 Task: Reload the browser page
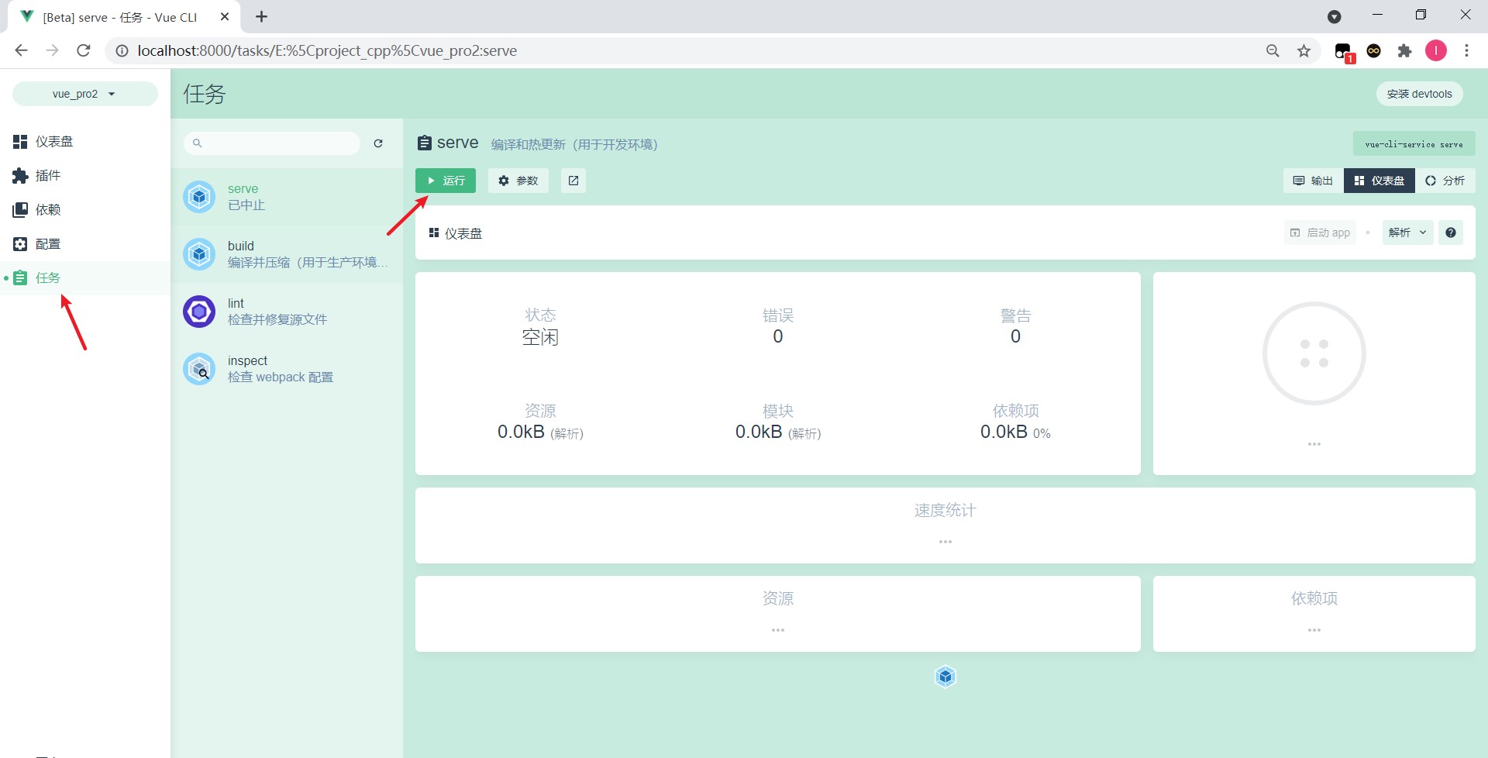(84, 50)
